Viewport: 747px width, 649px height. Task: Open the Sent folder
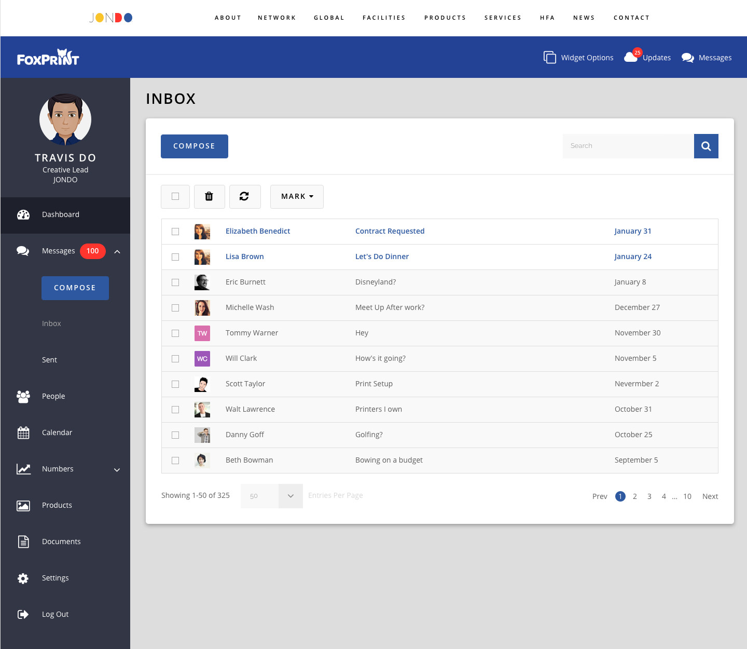[50, 360]
